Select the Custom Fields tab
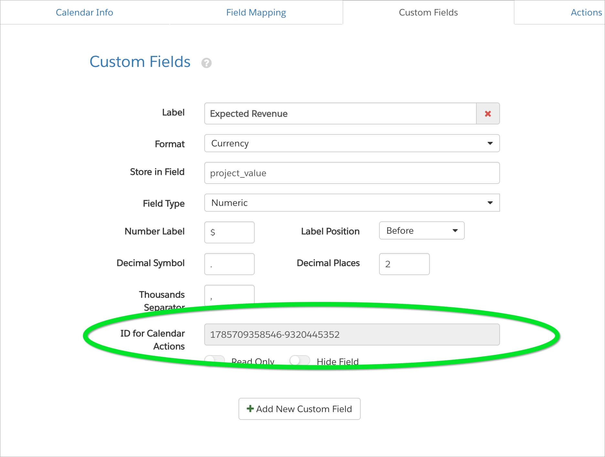605x457 pixels. [x=428, y=12]
